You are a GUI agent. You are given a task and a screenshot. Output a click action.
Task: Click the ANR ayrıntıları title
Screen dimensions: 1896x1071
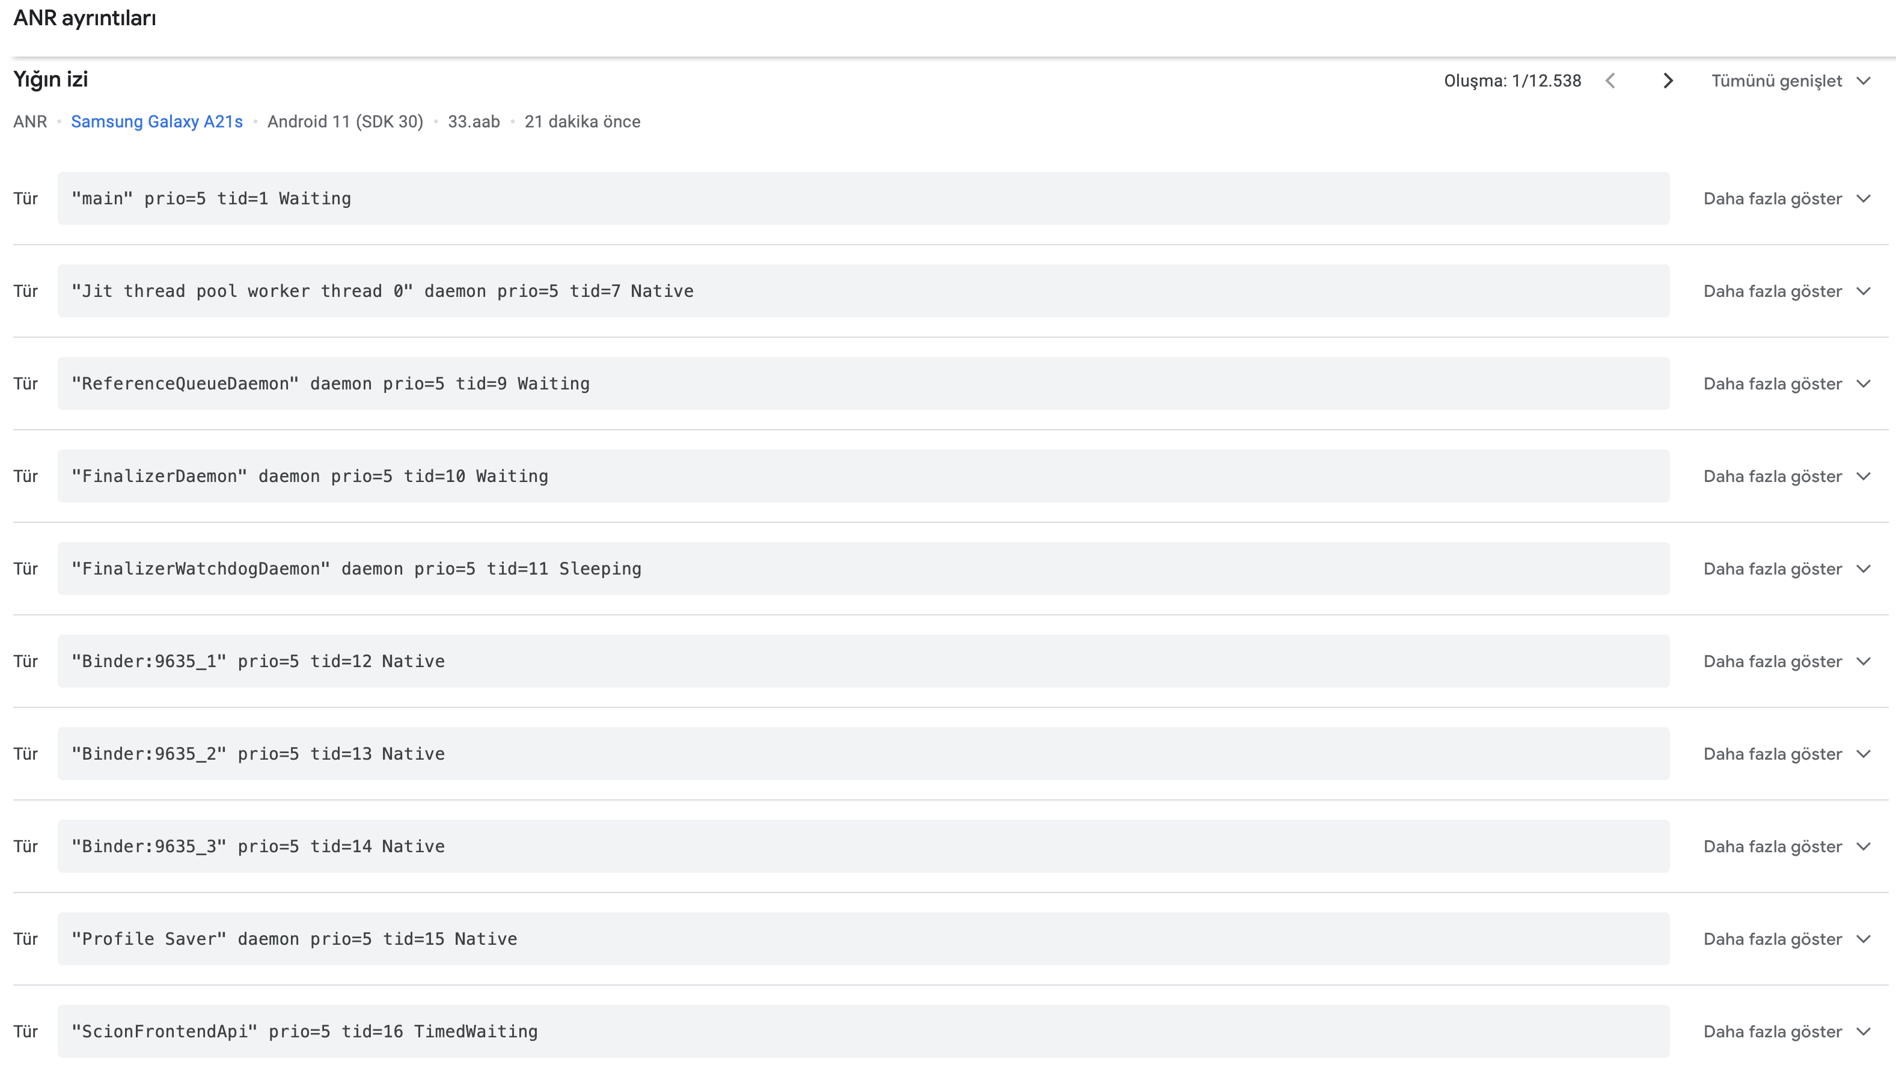pos(85,17)
